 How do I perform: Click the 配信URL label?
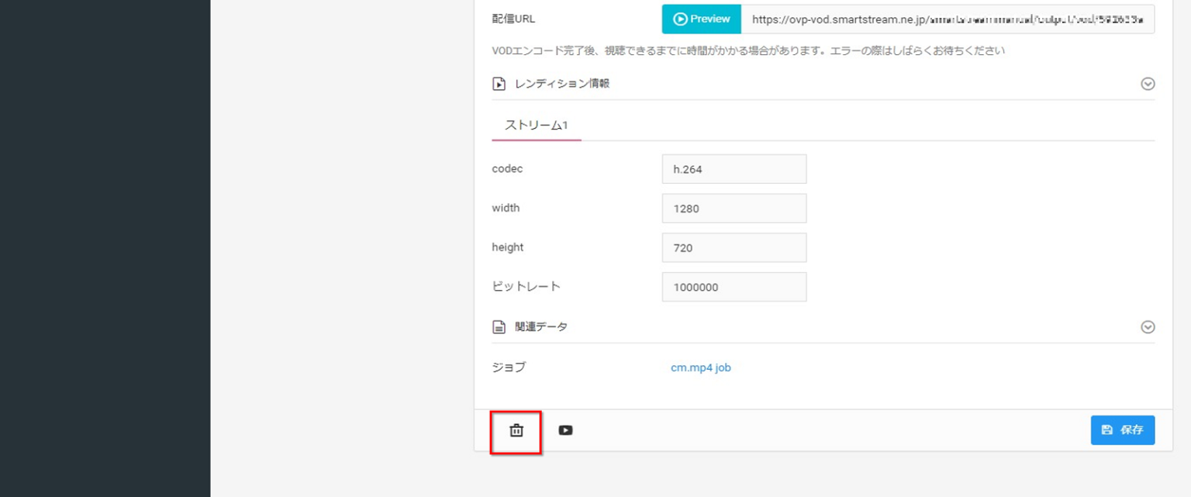(513, 19)
